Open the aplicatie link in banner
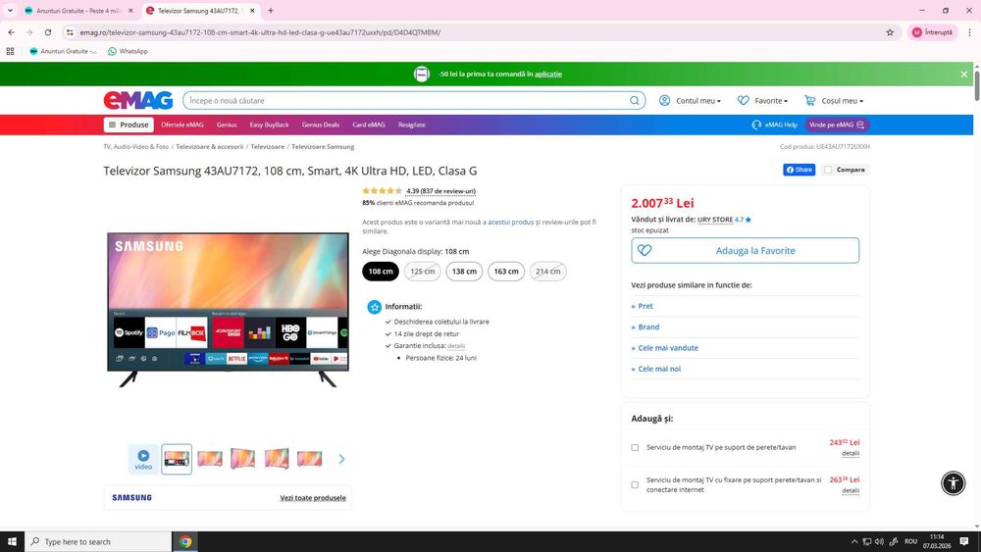 tap(548, 74)
